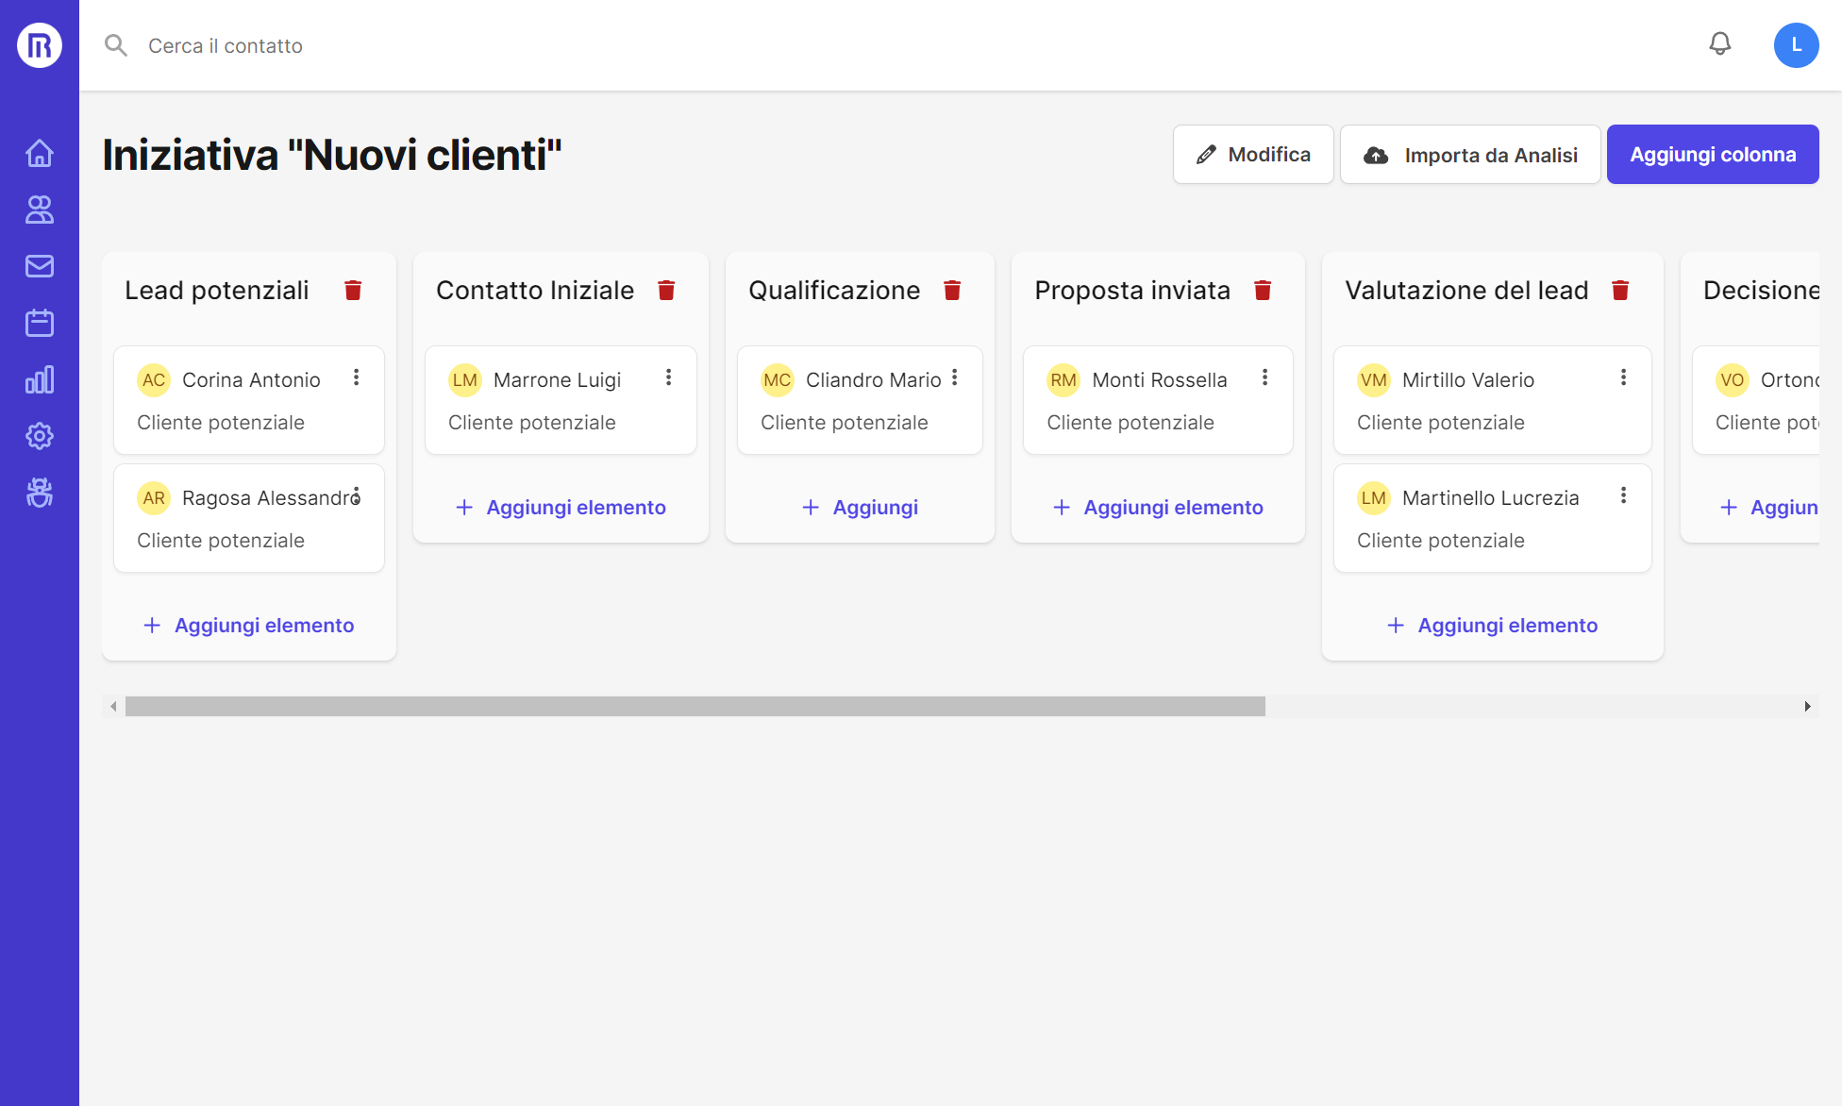Click the bug report icon in the sidebar

point(40,493)
